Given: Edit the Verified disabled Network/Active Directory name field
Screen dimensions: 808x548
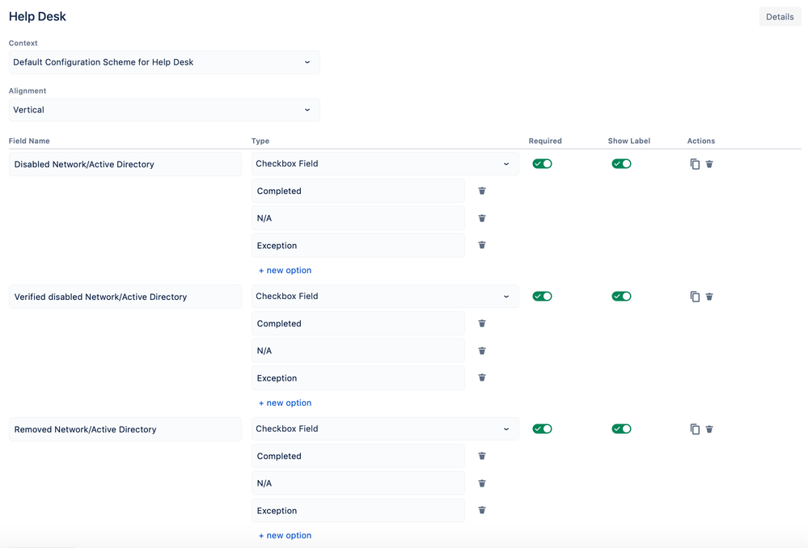Looking at the screenshot, I should (x=125, y=296).
